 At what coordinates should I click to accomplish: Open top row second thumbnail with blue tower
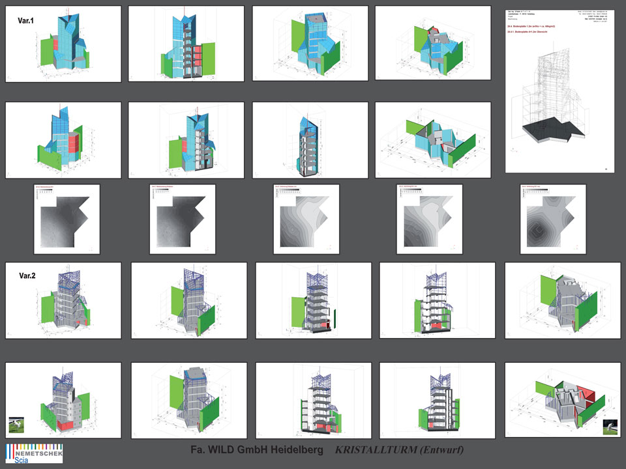[x=186, y=44]
